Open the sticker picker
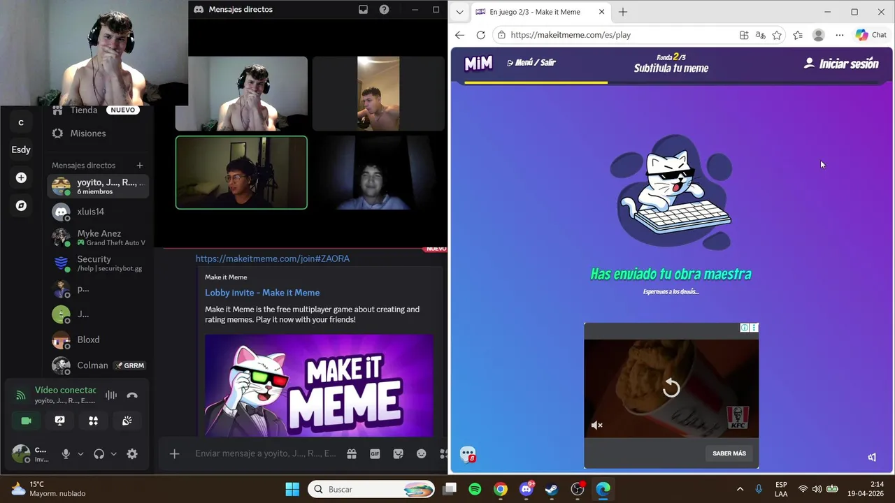 [x=399, y=454]
